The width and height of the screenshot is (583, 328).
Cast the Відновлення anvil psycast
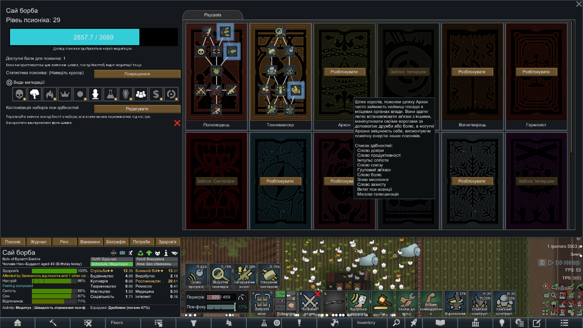[x=455, y=302]
